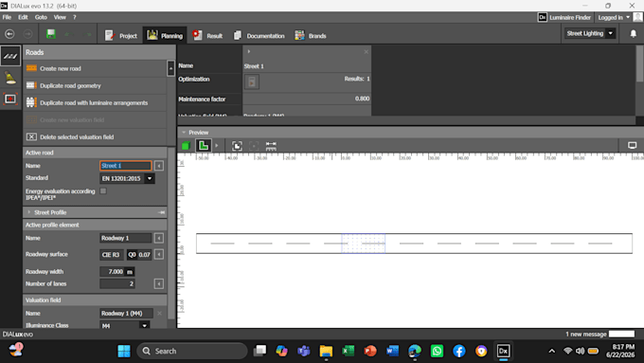Screen dimensions: 644x363
Task: Open Excel from the taskbar
Action: (x=349, y=351)
